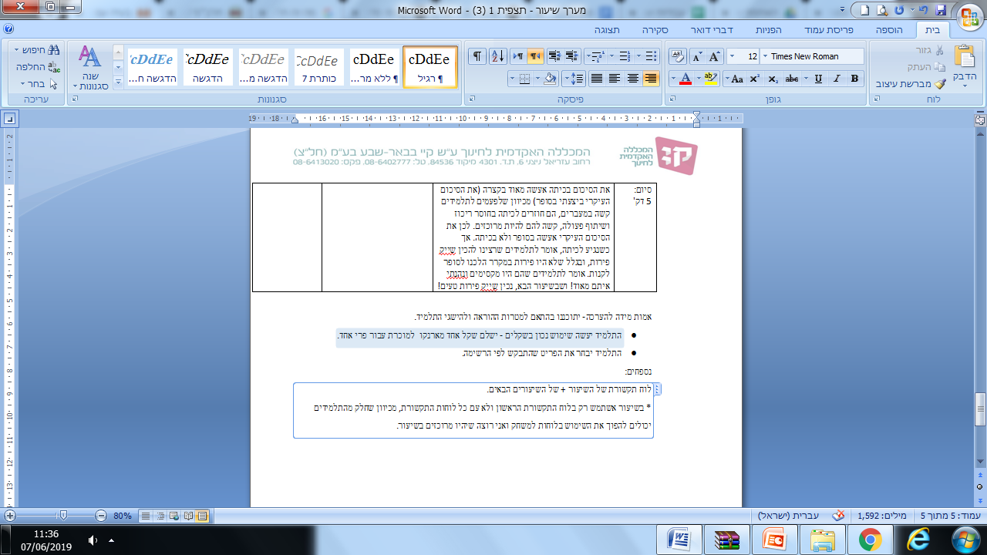The width and height of the screenshot is (987, 555).
Task: Click the superscript x² icon
Action: pyautogui.click(x=755, y=79)
